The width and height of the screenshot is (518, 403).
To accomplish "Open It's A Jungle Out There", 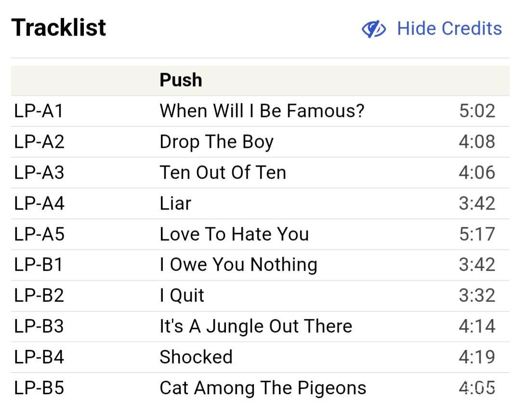I will tap(255, 326).
